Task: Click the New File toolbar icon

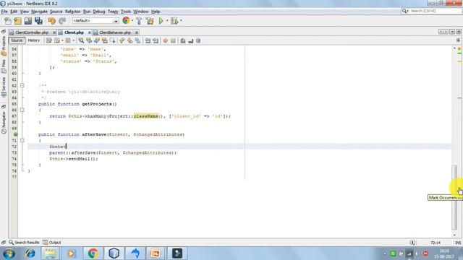Action: [x=8, y=21]
